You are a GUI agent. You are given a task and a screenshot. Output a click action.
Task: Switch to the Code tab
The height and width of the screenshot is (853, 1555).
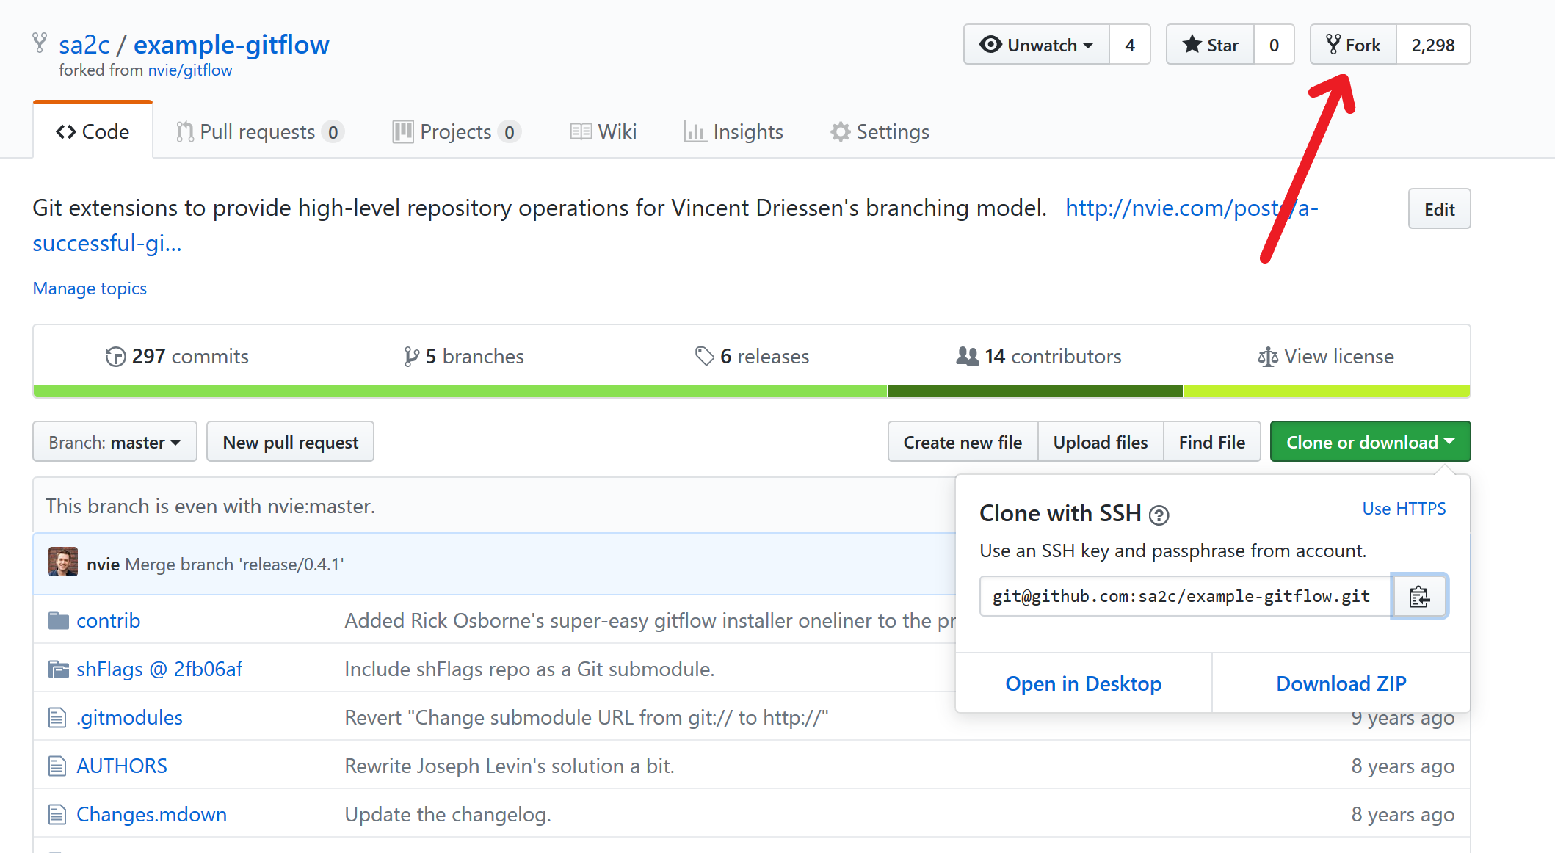point(93,131)
